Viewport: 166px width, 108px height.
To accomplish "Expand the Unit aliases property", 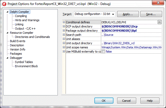I will [64, 39].
